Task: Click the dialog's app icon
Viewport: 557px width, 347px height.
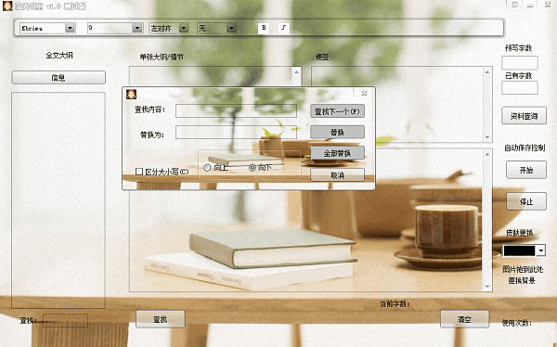Action: [x=132, y=95]
